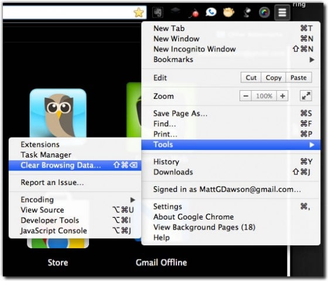The image size is (328, 281).
Task: Open History from the menu
Action: (231, 162)
